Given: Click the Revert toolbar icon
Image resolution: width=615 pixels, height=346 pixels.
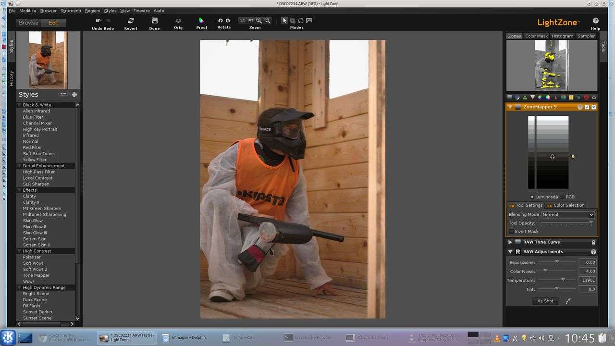Looking at the screenshot, I should coord(131,21).
